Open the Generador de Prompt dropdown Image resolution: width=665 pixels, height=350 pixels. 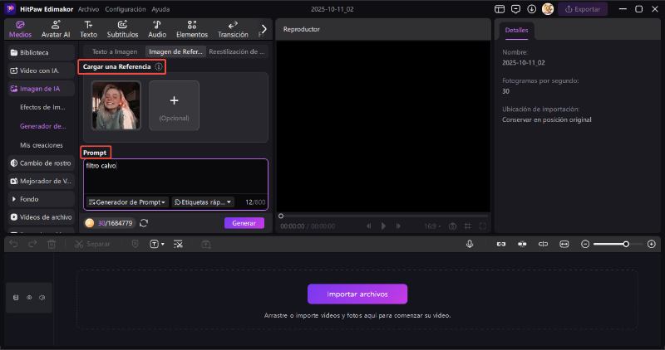[x=127, y=202]
